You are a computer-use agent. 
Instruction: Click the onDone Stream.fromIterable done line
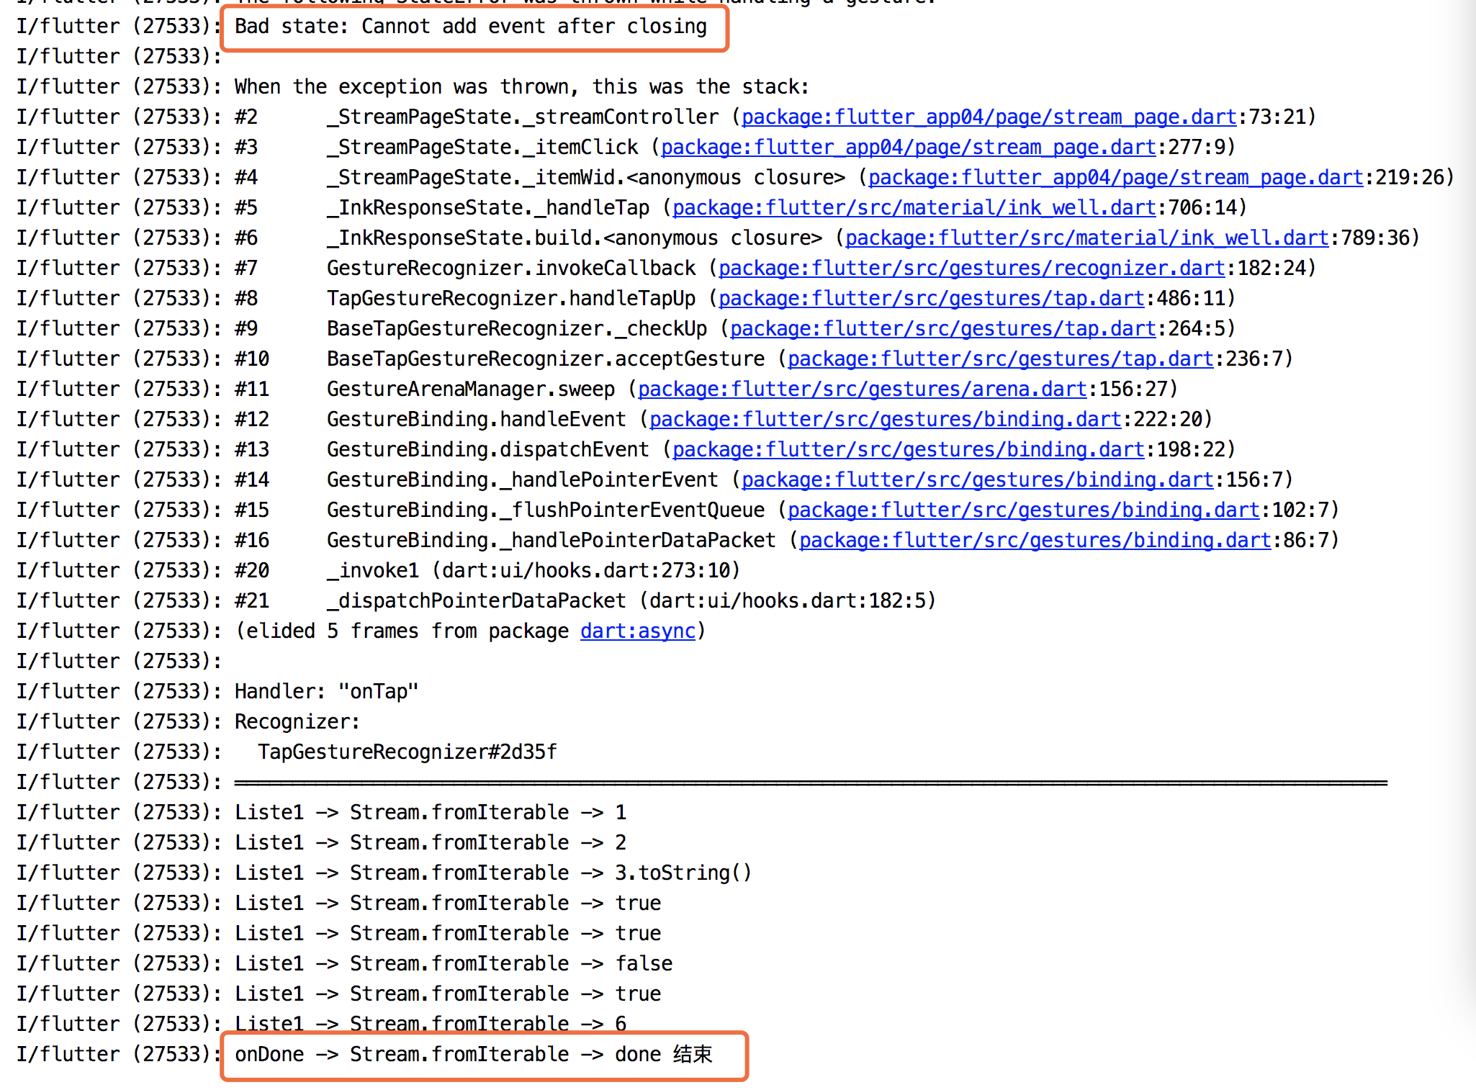[473, 1054]
